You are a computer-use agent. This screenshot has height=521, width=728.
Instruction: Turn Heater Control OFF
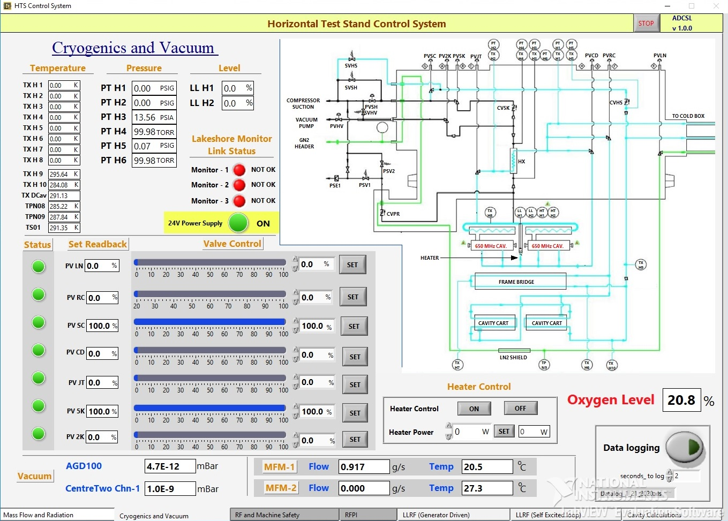tap(521, 408)
